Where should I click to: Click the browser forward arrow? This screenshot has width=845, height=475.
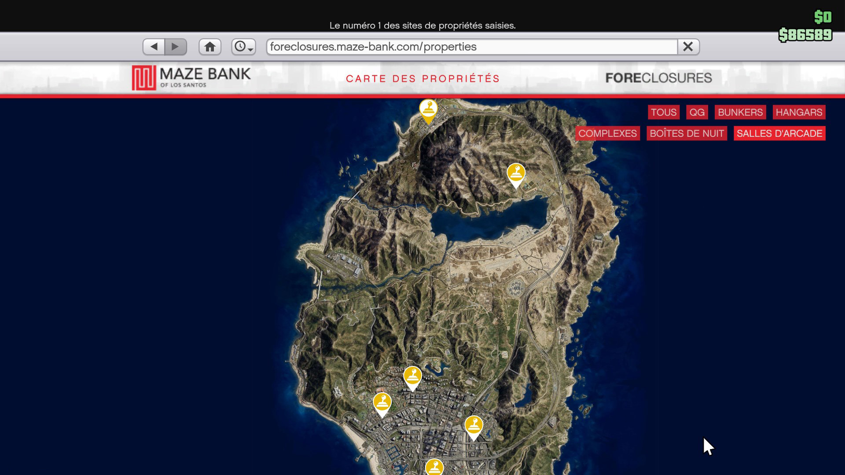pyautogui.click(x=175, y=47)
